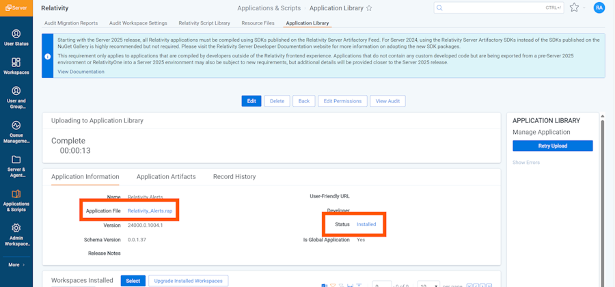Click the Back button
The height and width of the screenshot is (287, 615).
(x=304, y=100)
